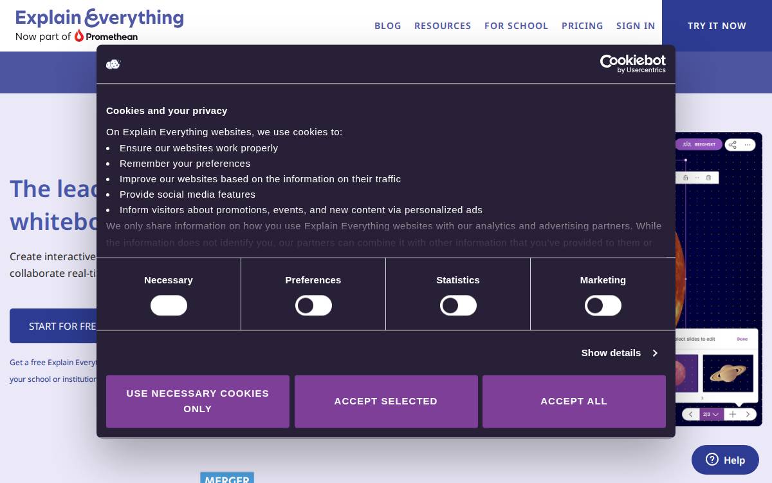Click the 'Necessary' category label

coord(169,280)
